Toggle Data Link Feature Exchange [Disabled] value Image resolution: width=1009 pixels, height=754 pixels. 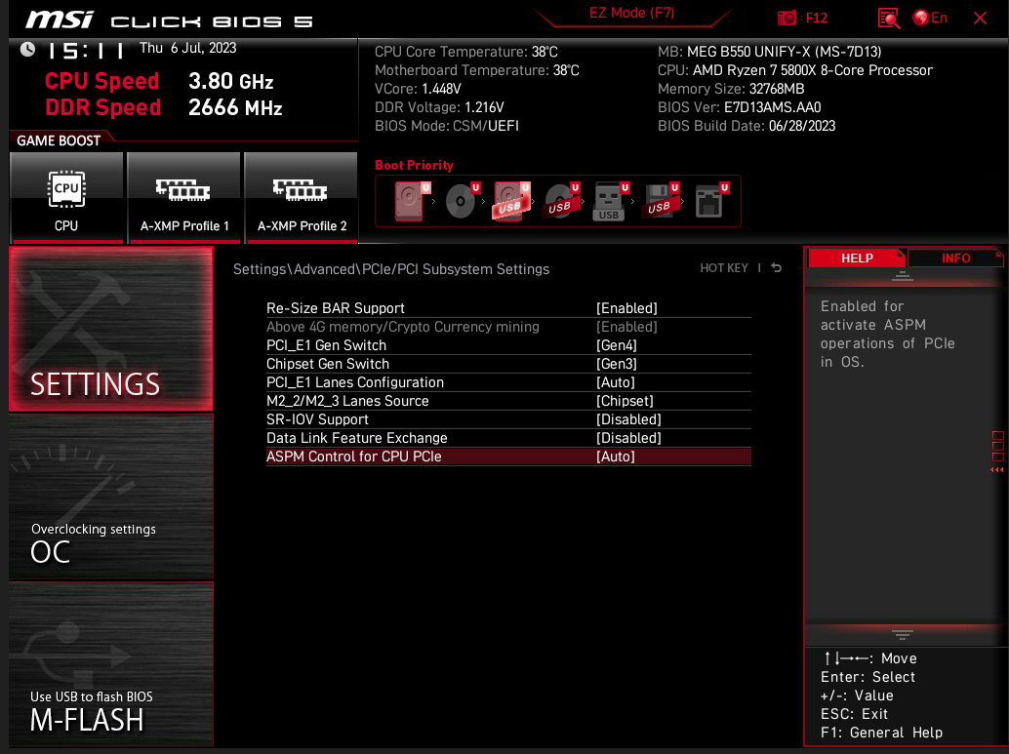point(628,438)
